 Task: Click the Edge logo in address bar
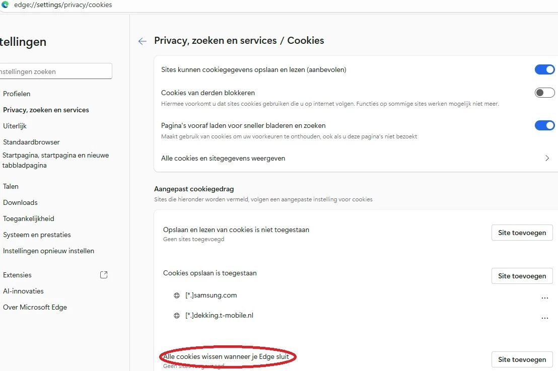click(6, 5)
